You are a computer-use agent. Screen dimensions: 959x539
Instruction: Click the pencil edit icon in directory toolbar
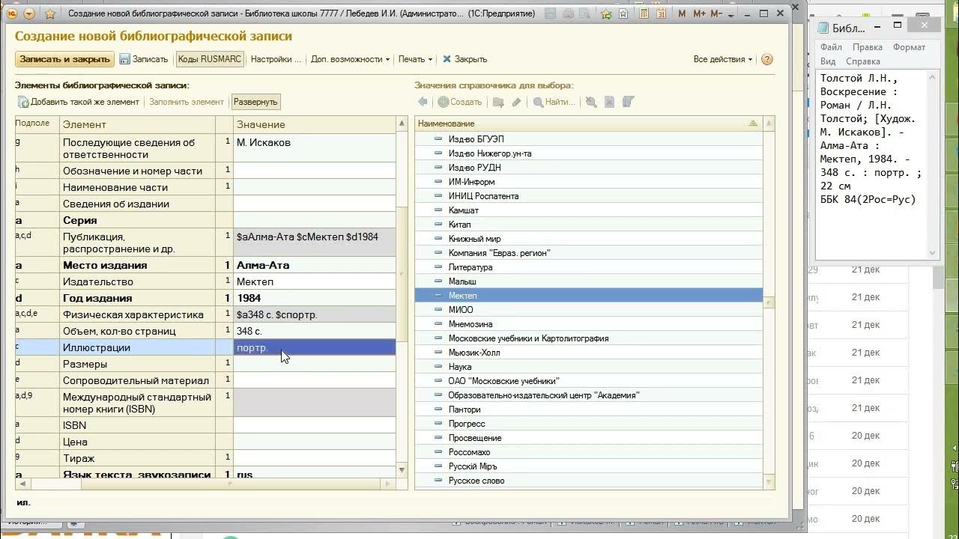(x=516, y=102)
